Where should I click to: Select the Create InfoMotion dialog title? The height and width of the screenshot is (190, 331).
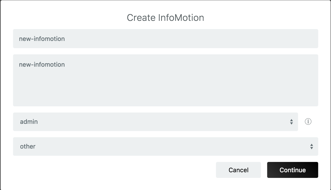tap(165, 18)
